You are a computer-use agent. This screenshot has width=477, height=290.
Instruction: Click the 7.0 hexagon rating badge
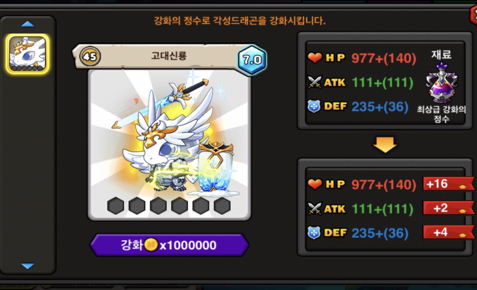252,60
